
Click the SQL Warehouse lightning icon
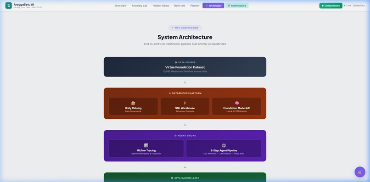pyautogui.click(x=185, y=103)
